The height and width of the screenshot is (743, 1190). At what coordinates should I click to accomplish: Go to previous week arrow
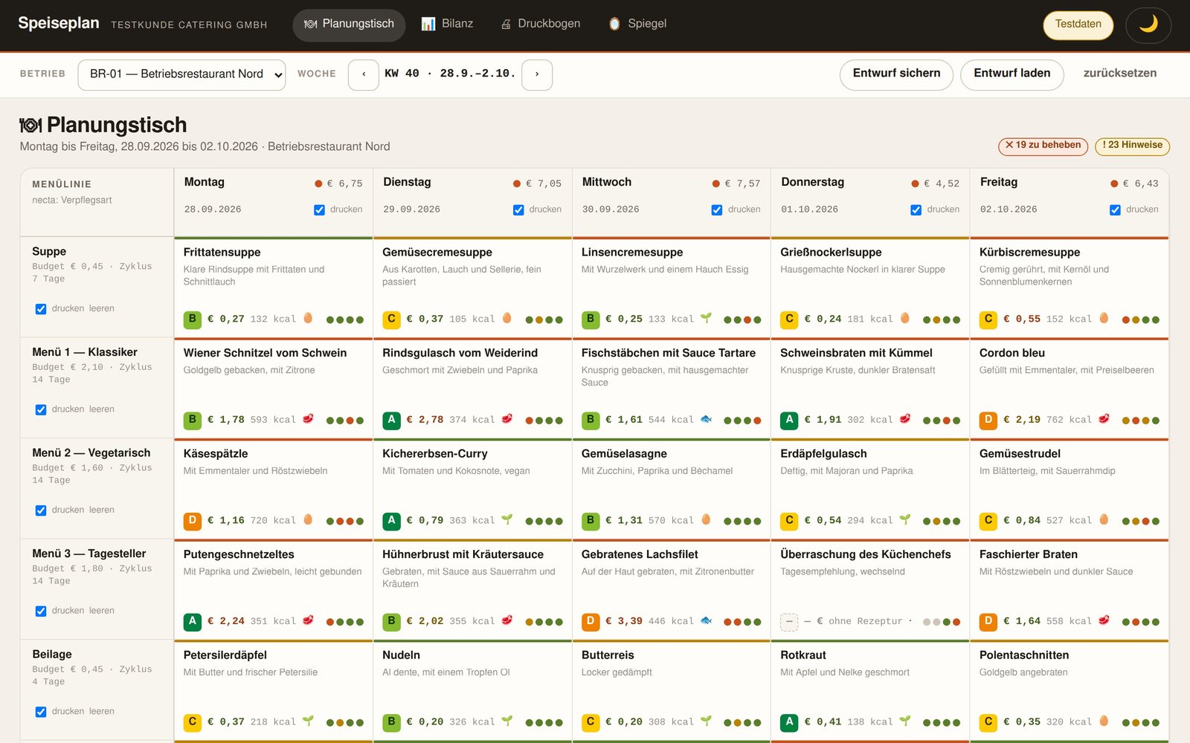(x=364, y=75)
